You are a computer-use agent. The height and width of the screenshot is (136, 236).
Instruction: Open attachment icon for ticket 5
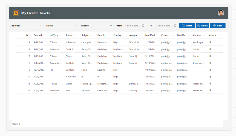tap(210, 56)
